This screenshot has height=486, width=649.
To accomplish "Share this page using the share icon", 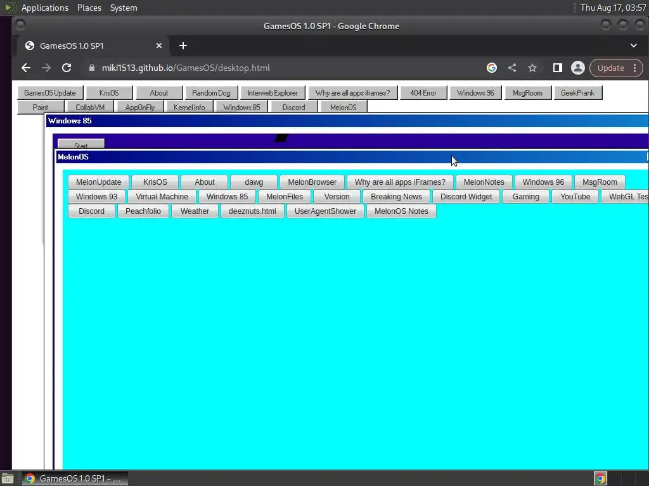I will [x=512, y=68].
